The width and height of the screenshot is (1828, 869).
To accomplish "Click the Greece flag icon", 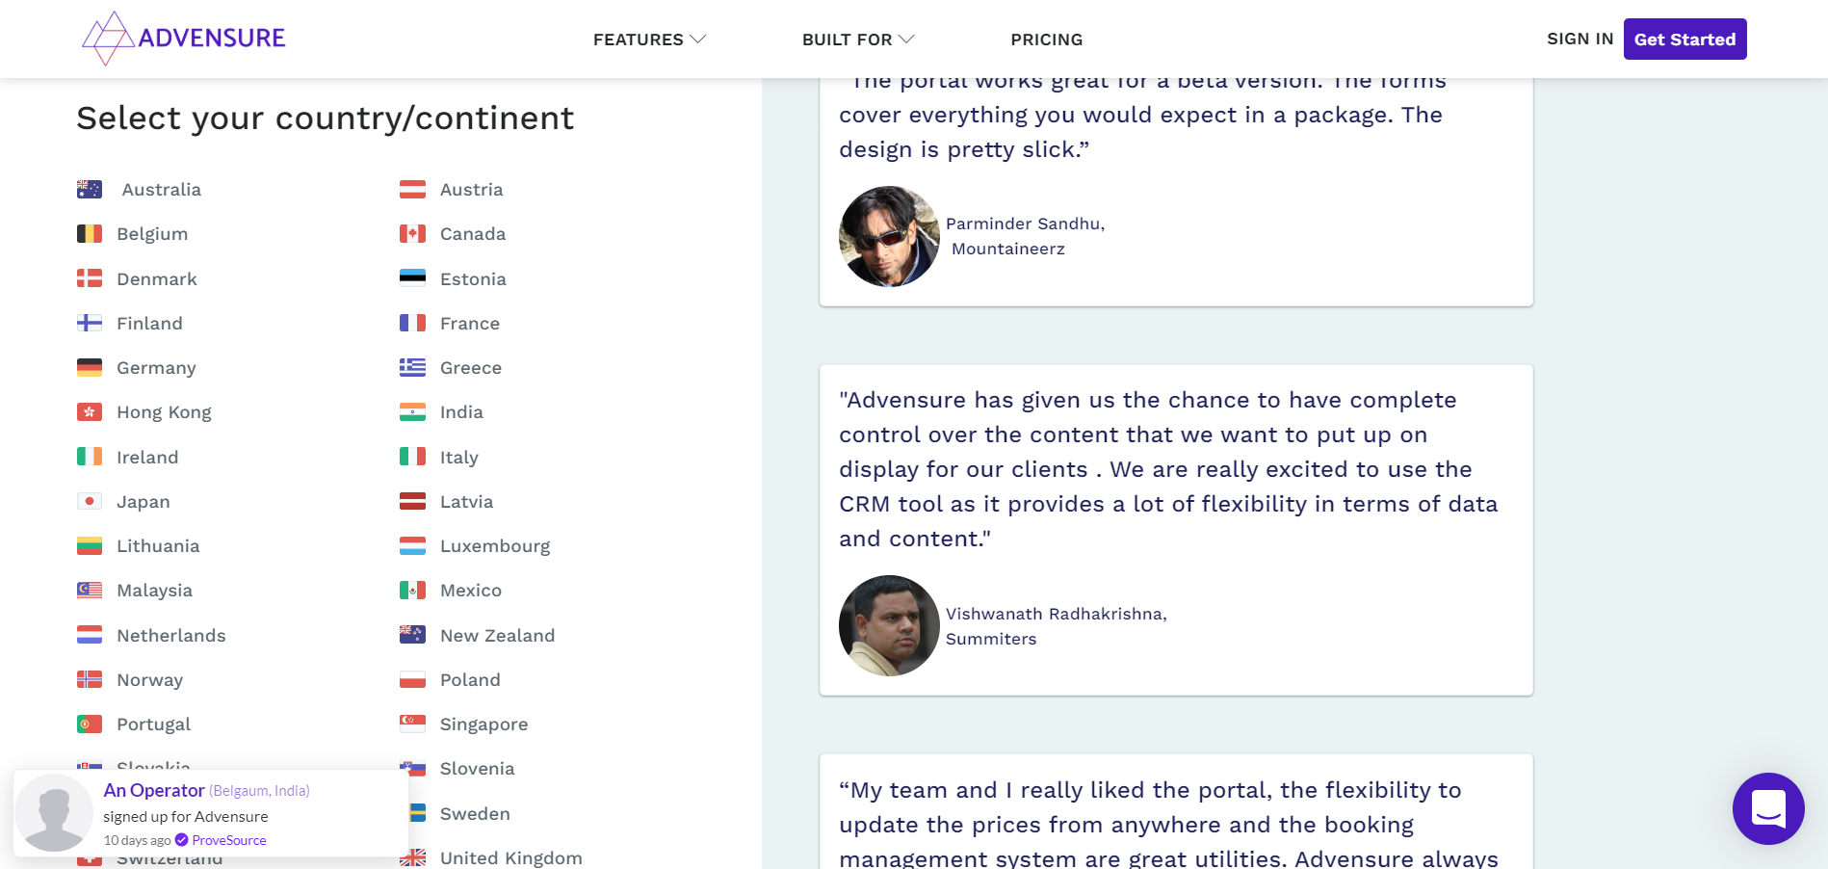I will click(x=412, y=368).
